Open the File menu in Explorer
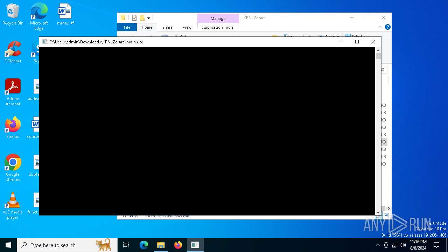 (127, 27)
